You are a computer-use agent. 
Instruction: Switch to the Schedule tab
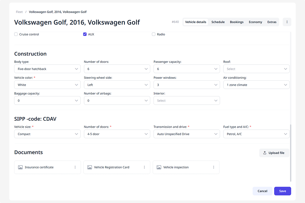(x=218, y=22)
